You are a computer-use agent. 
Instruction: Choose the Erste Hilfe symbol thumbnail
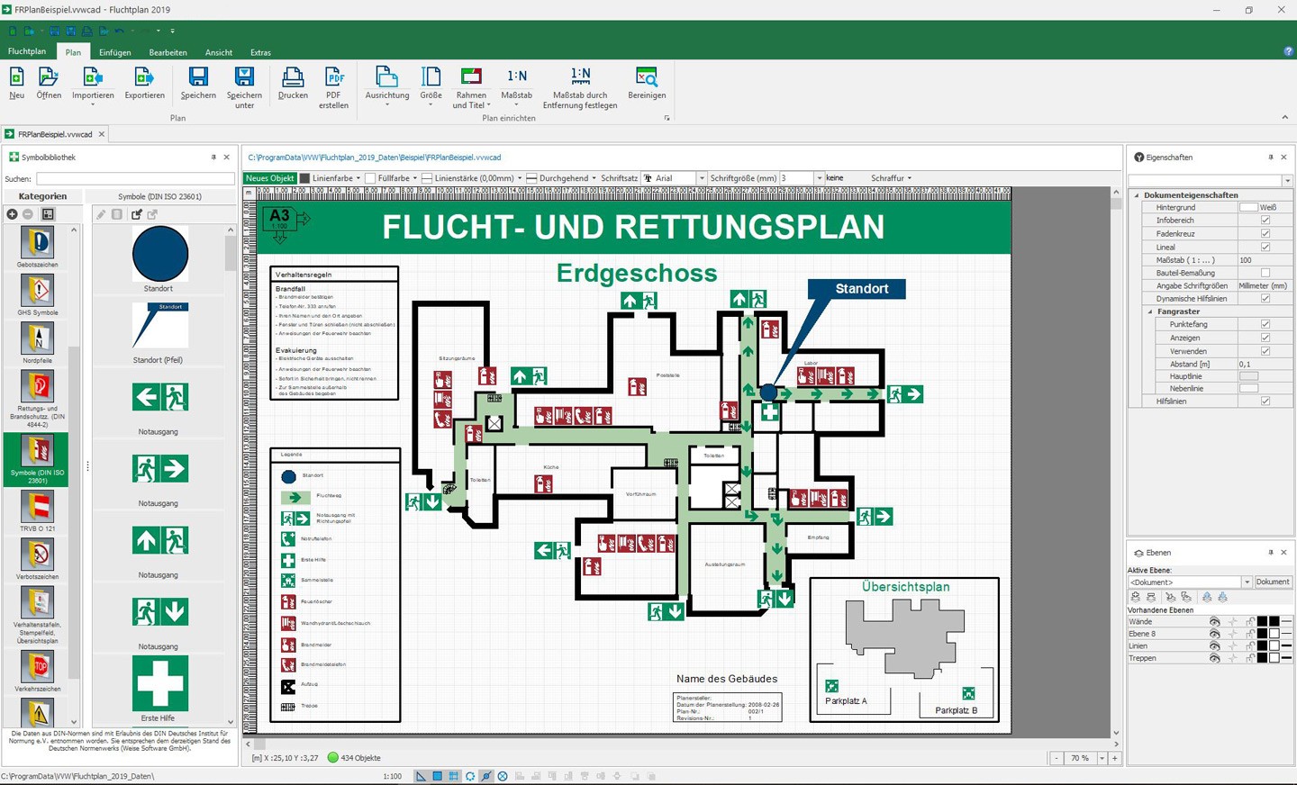click(x=160, y=683)
